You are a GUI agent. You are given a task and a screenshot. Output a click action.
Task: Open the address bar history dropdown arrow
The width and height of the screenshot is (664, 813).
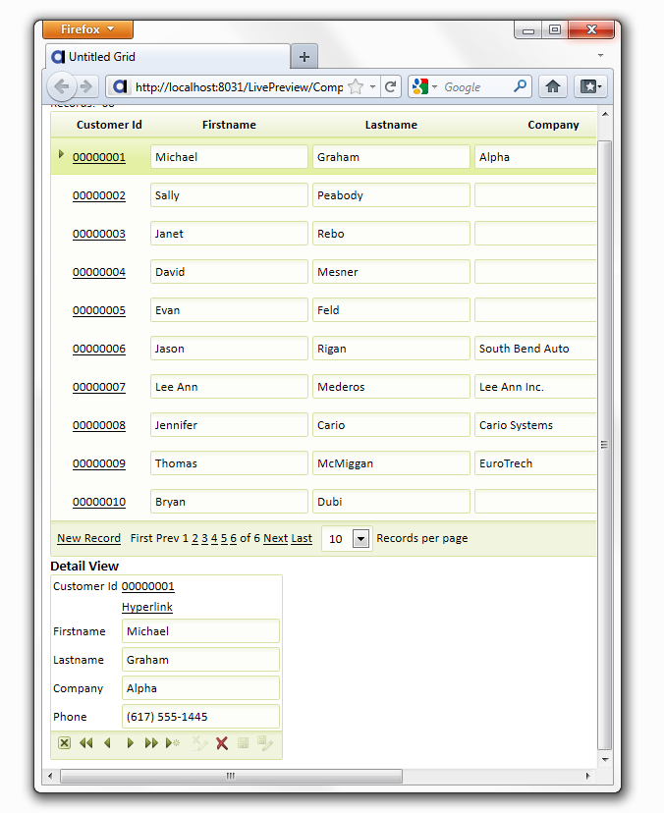click(x=372, y=86)
